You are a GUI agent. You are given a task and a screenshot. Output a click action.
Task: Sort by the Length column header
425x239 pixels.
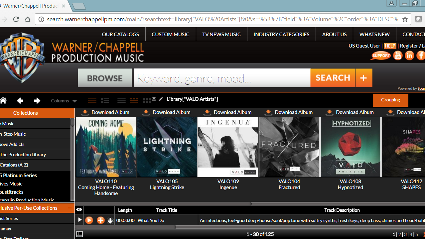[x=125, y=210]
